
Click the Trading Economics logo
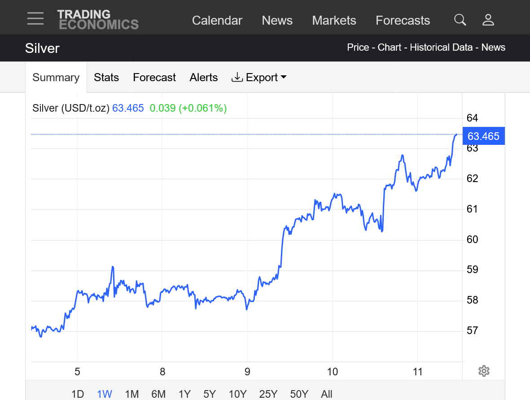[98, 20]
